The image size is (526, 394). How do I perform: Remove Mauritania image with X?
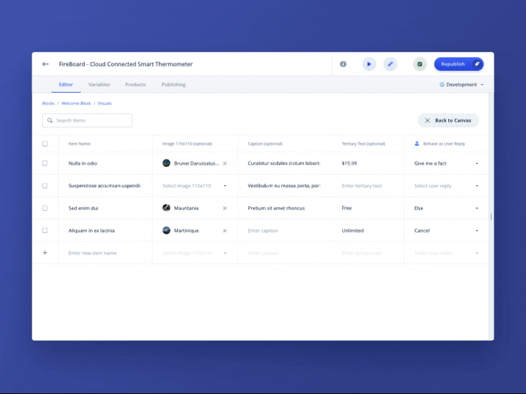click(225, 208)
